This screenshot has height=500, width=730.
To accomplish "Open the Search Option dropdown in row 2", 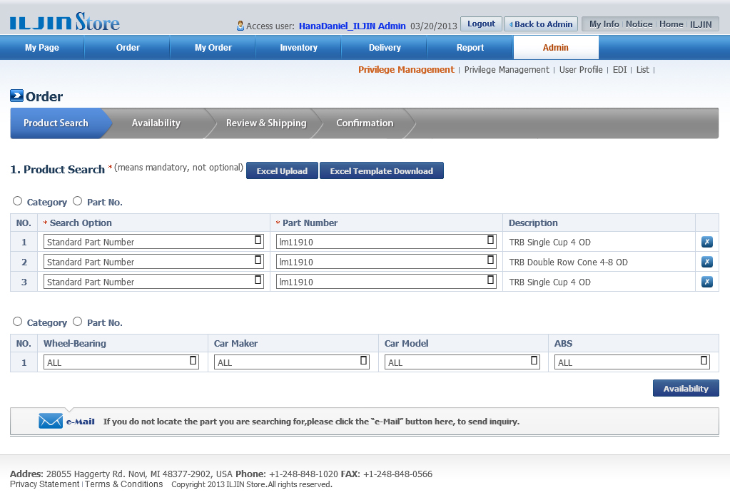I will 153,262.
